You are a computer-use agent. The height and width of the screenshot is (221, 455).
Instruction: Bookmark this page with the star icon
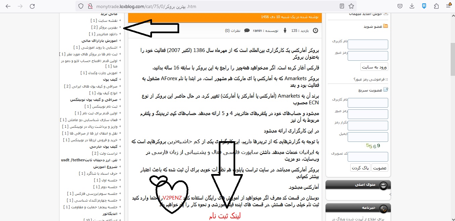click(351, 6)
